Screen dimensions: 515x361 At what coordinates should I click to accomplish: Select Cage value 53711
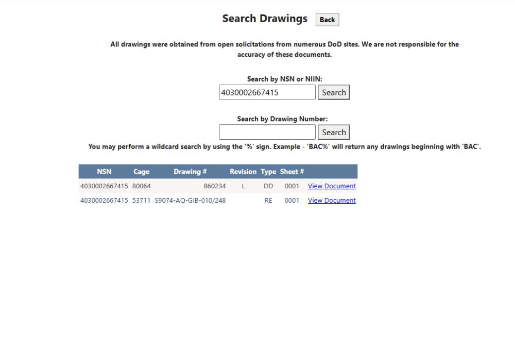click(x=141, y=201)
